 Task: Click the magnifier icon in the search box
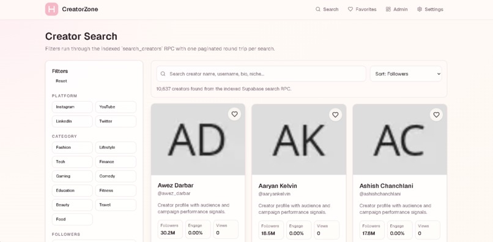163,74
